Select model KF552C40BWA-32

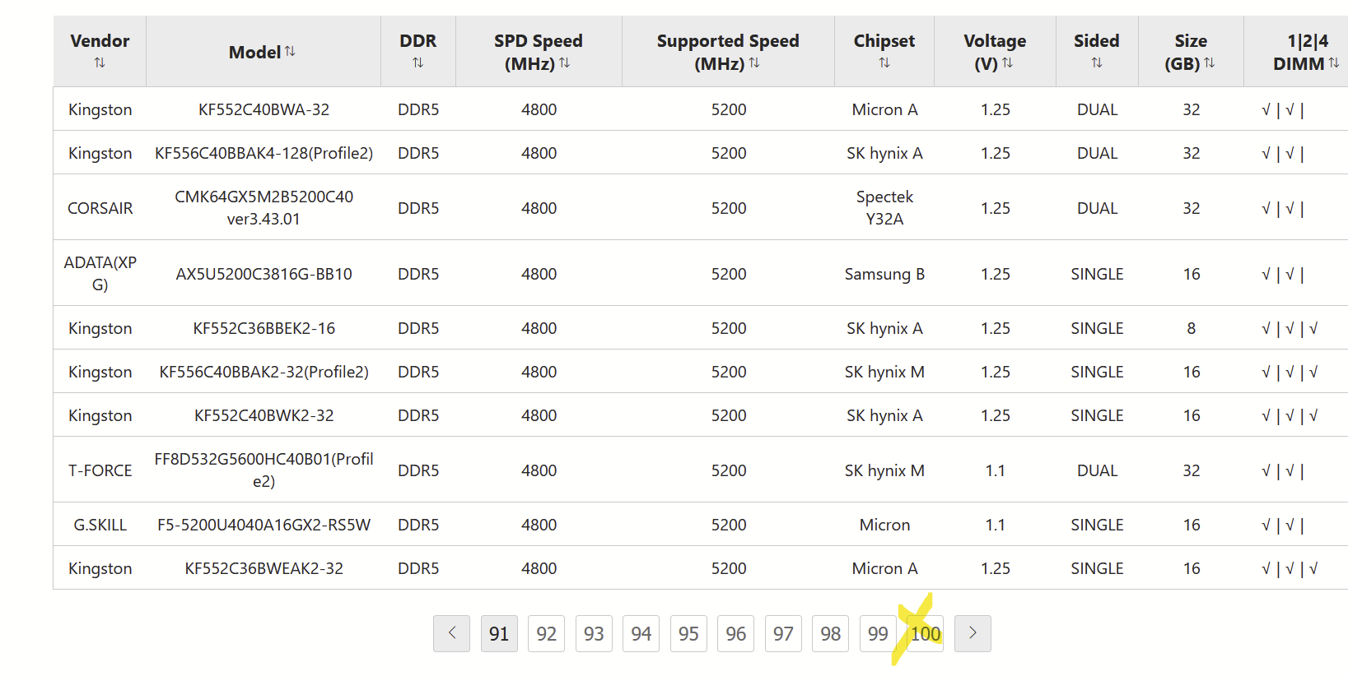[264, 109]
